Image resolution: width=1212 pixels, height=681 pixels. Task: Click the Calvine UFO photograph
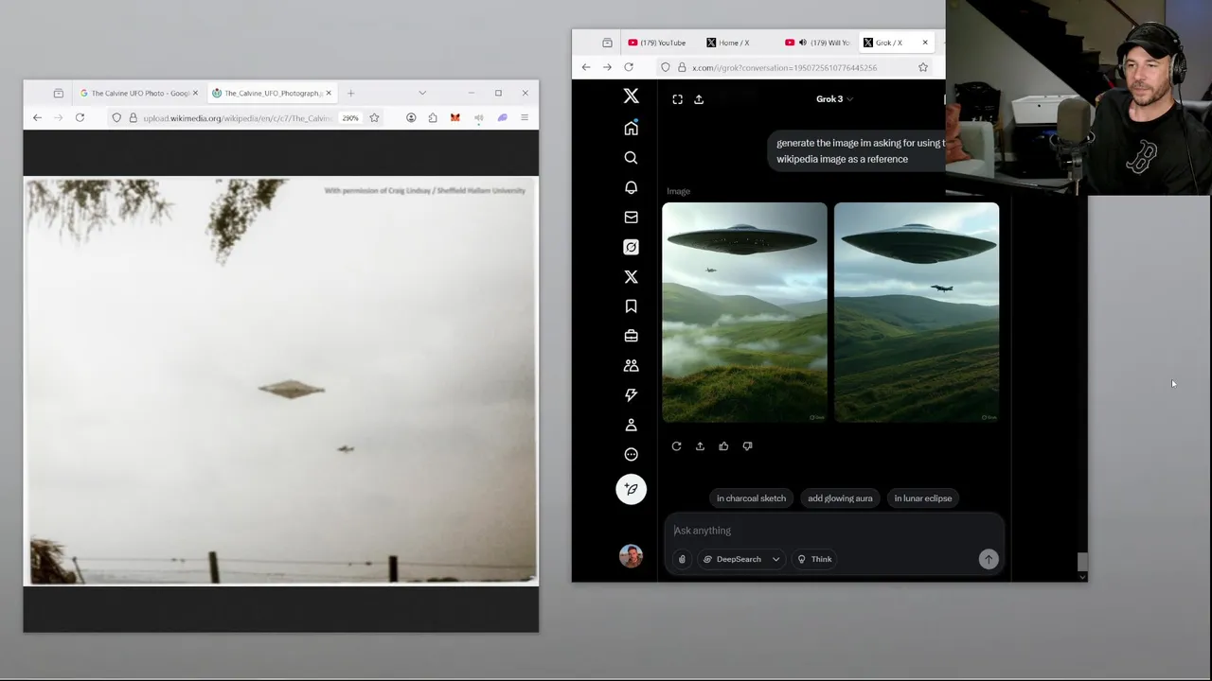280,381
